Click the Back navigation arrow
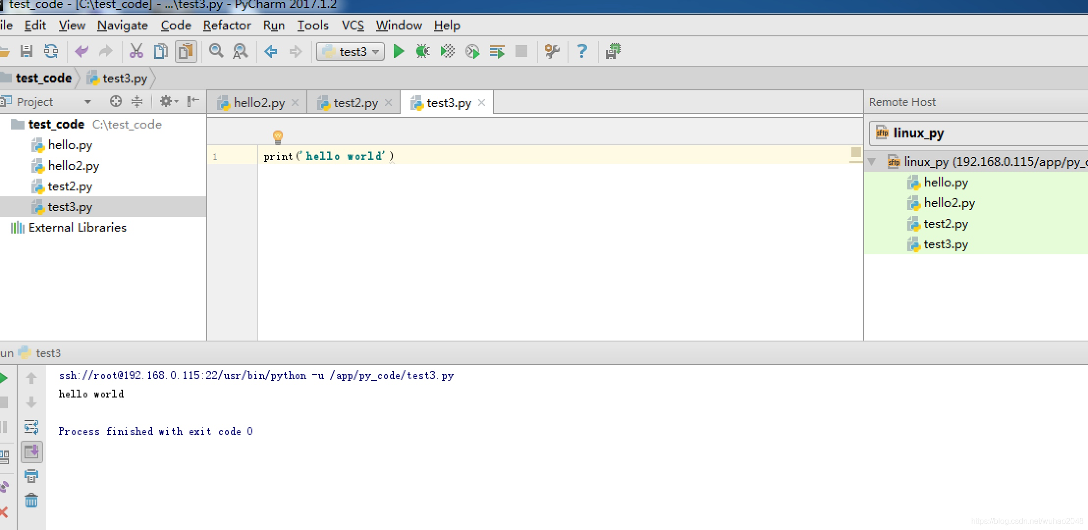 [271, 51]
